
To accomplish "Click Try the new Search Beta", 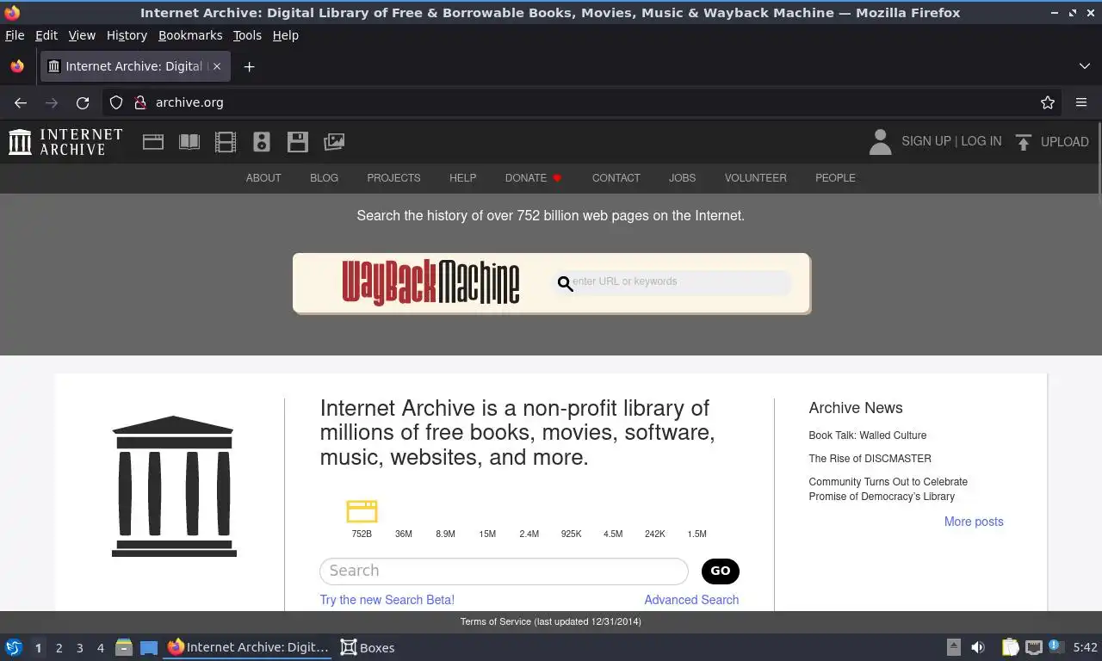I will click(x=387, y=600).
